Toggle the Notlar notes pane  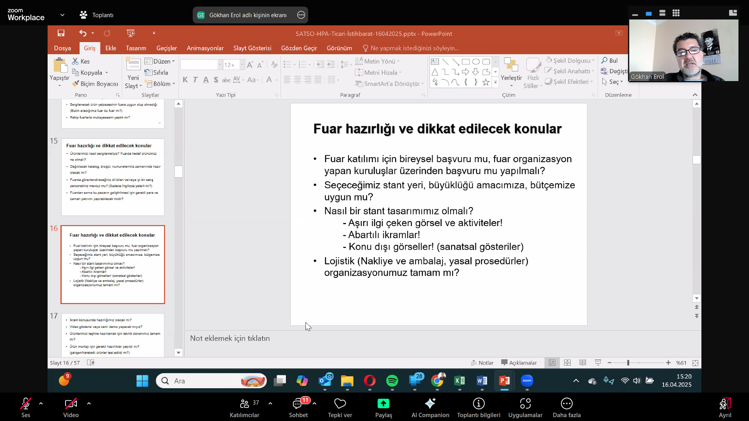pos(482,363)
